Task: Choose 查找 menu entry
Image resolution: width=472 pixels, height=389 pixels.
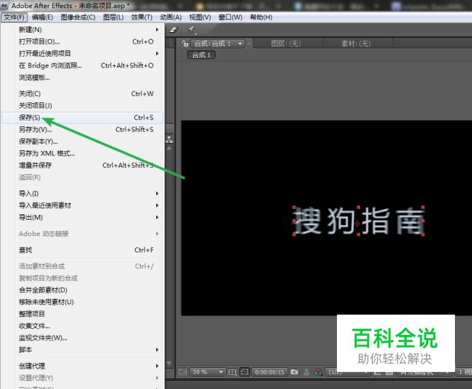Action: [x=83, y=250]
